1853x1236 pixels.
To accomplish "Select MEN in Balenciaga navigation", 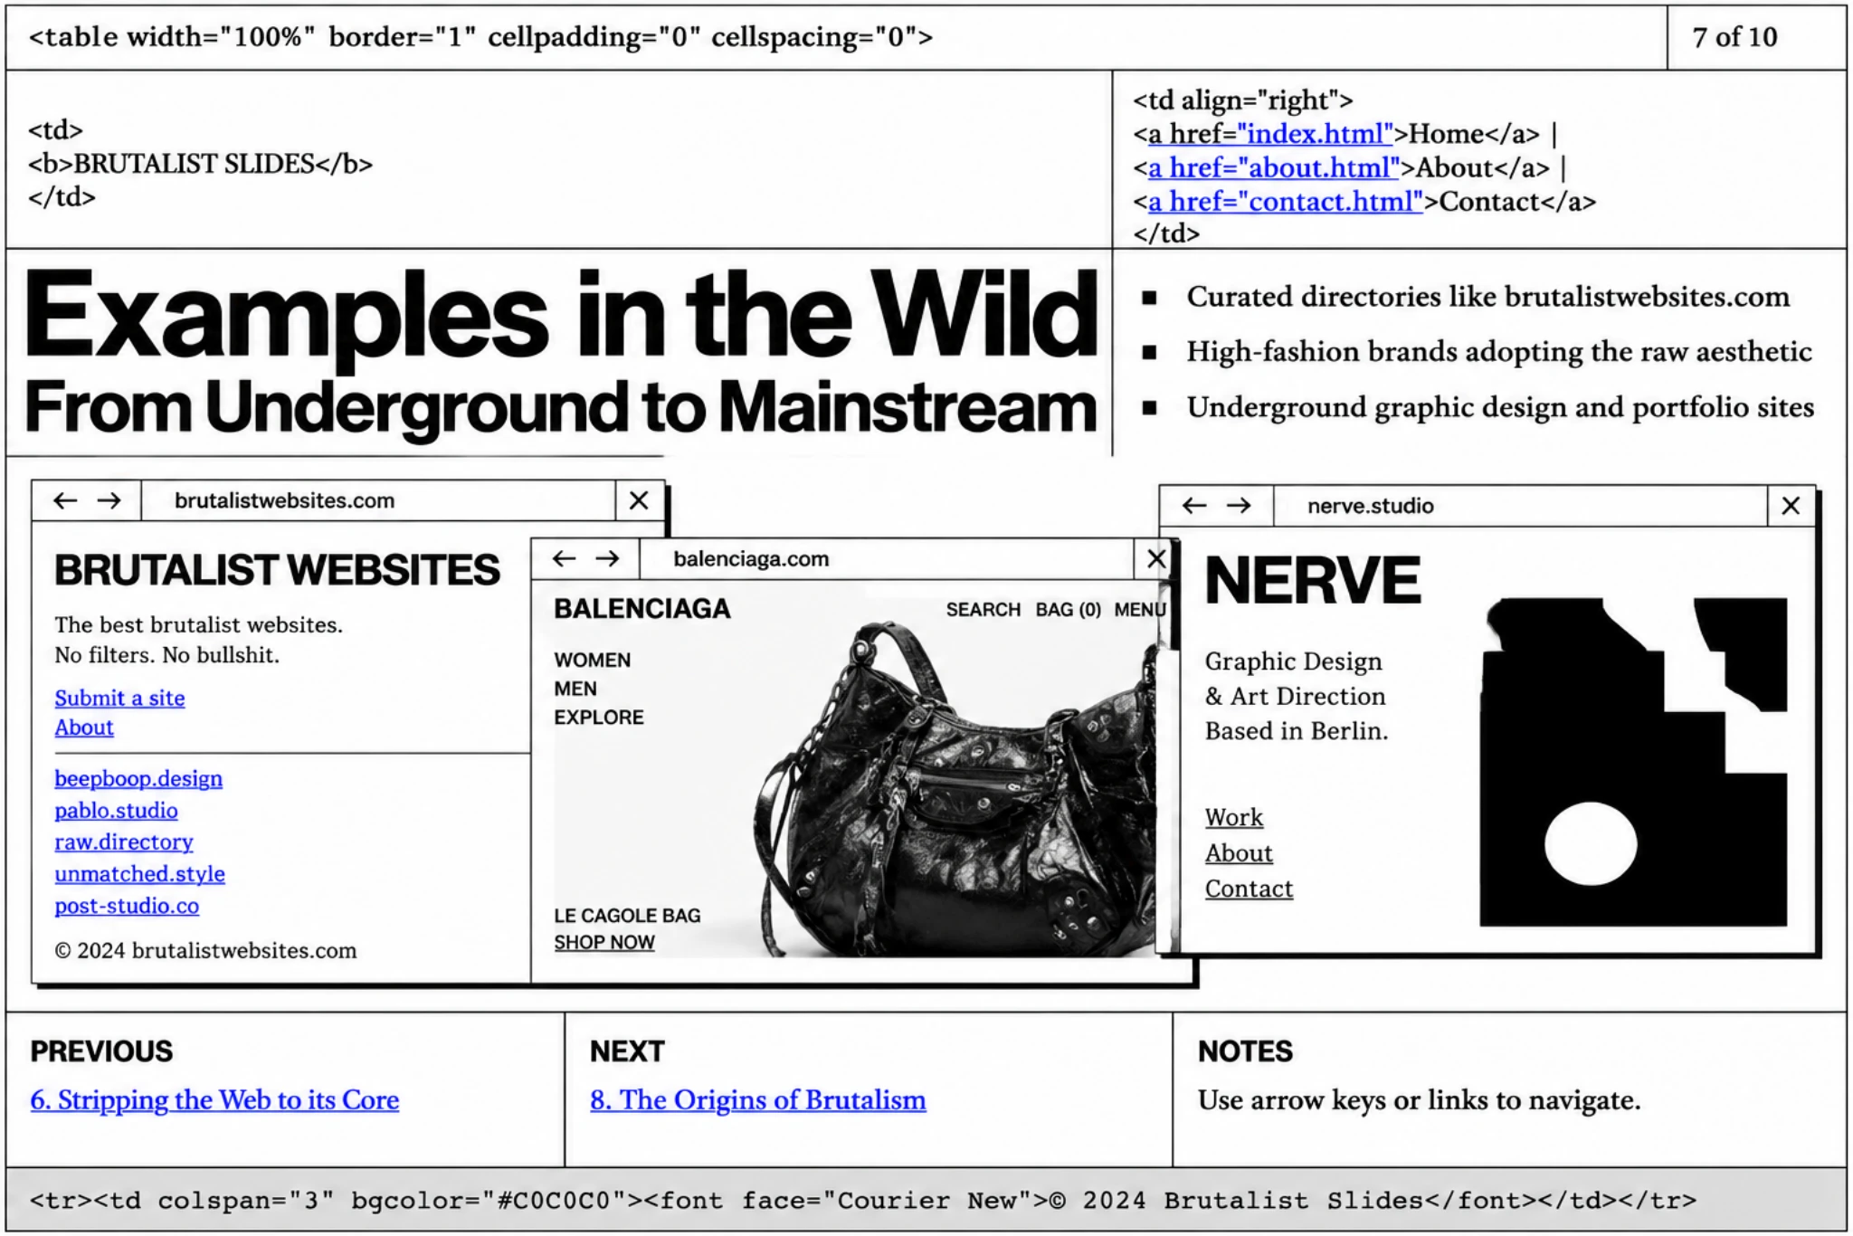I will pos(575,689).
